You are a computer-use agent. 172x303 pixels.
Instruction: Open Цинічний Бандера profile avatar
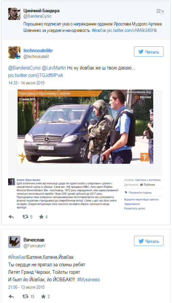coord(14,14)
